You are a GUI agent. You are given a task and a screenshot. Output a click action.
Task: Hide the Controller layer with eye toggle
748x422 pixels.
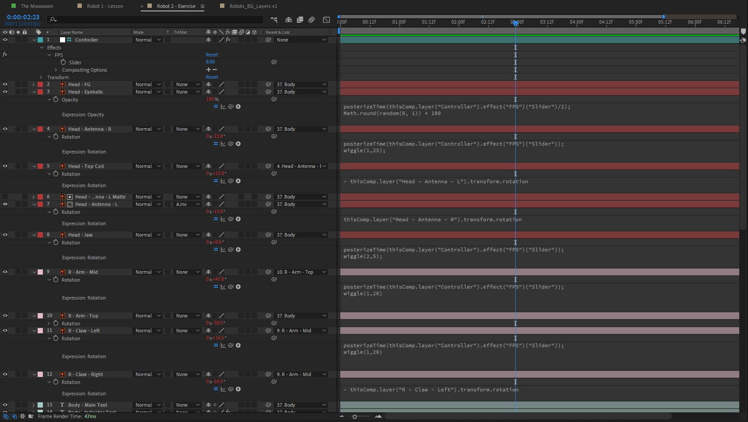click(5, 40)
